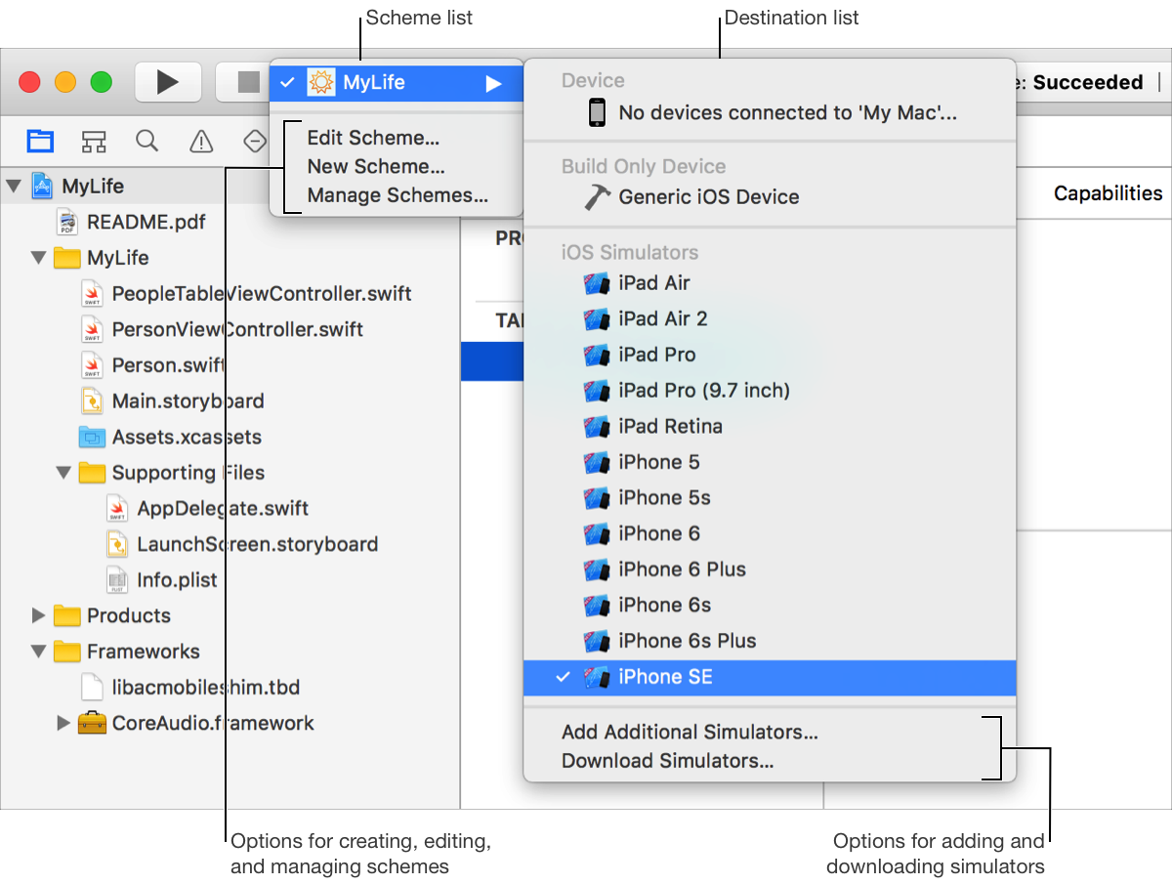The width and height of the screenshot is (1172, 884).
Task: Choose Manage Schemes… from the menu
Action: [x=398, y=195]
